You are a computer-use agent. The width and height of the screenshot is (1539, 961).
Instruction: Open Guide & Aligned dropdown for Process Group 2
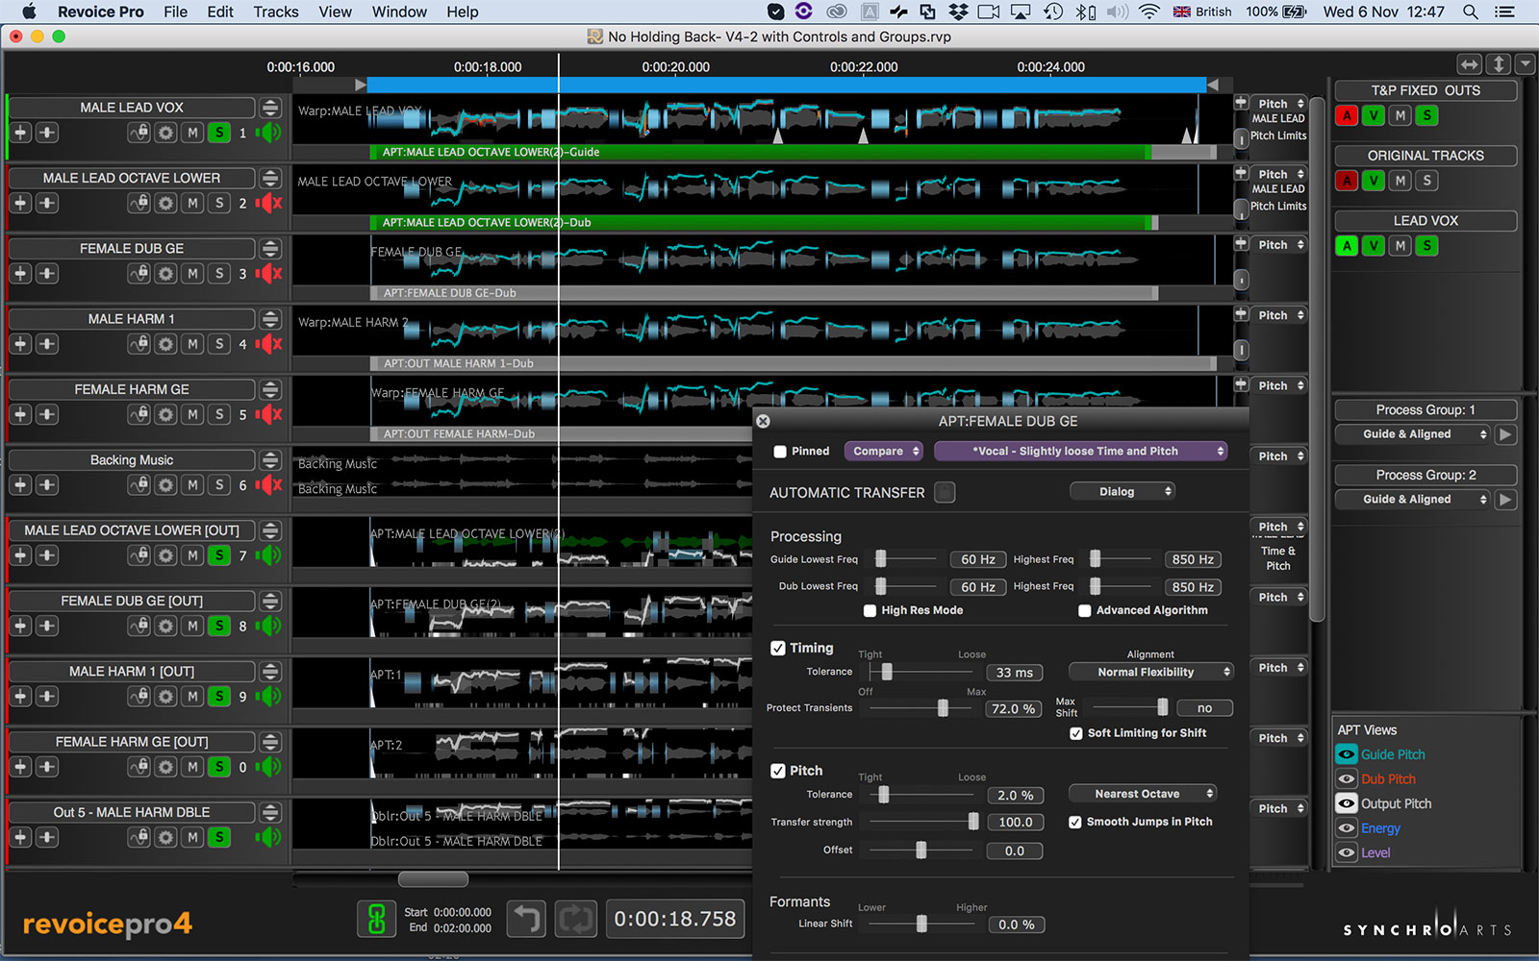click(1412, 500)
